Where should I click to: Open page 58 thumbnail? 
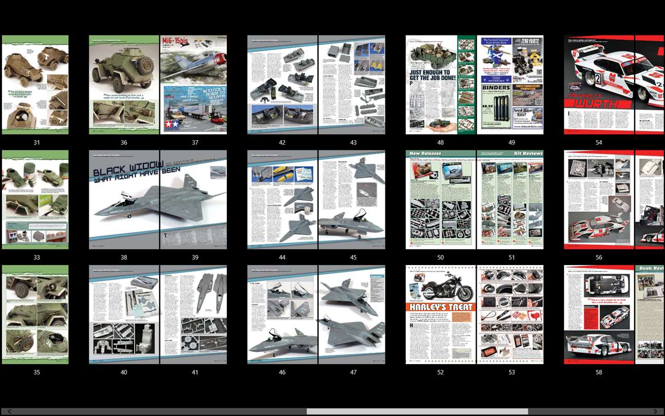pyautogui.click(x=599, y=315)
